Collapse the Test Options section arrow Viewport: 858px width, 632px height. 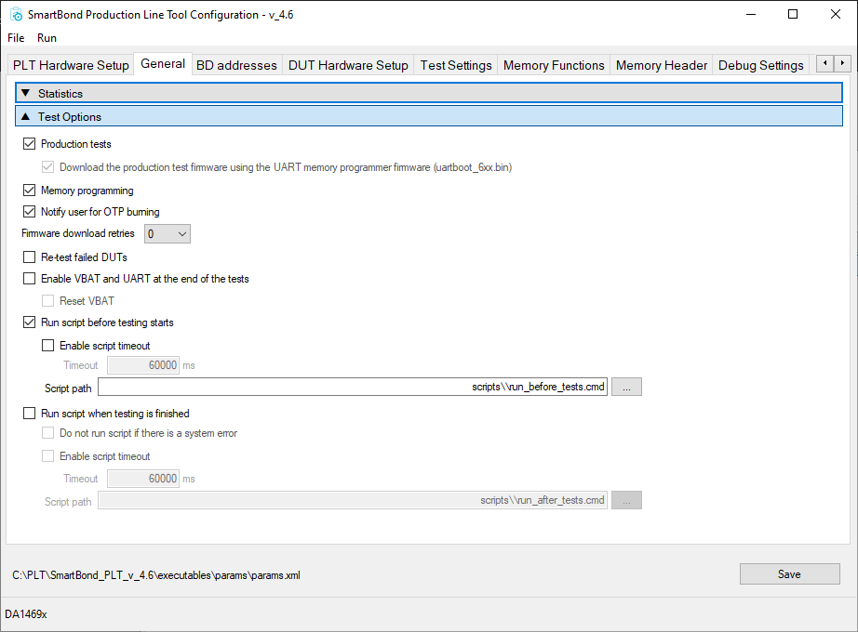tap(25, 116)
